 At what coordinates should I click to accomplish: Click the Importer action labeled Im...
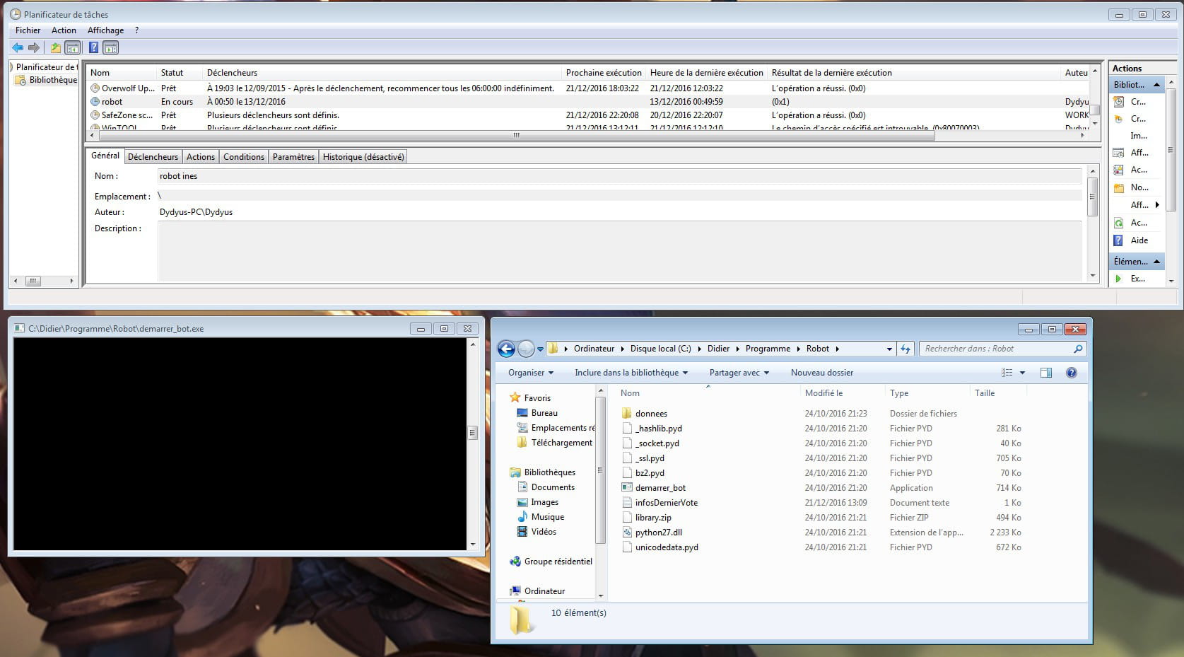(1139, 136)
